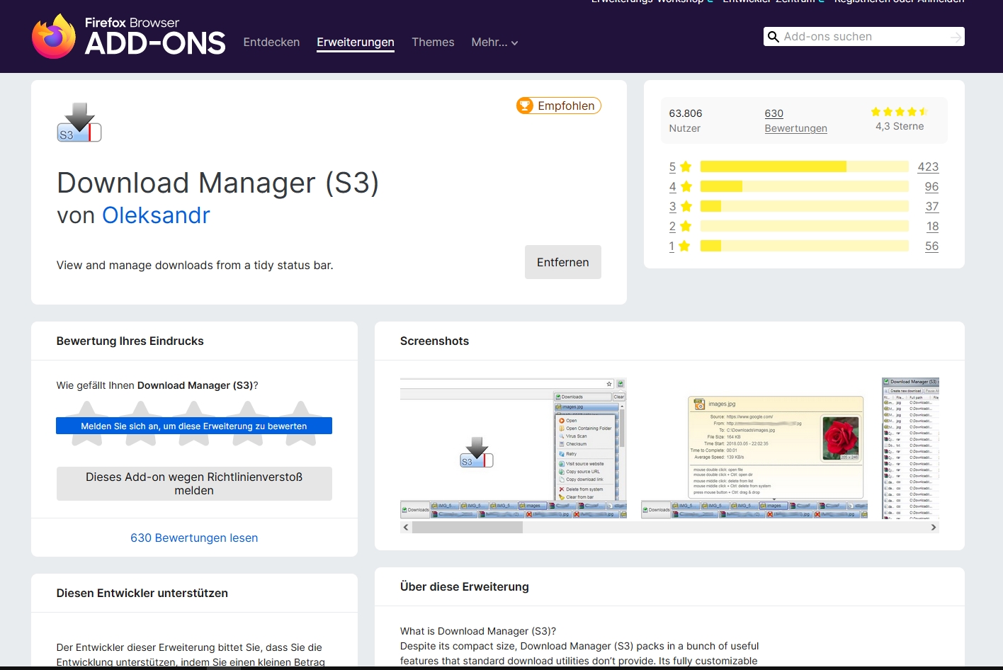Open the second screenshot with rose image

coord(754,448)
